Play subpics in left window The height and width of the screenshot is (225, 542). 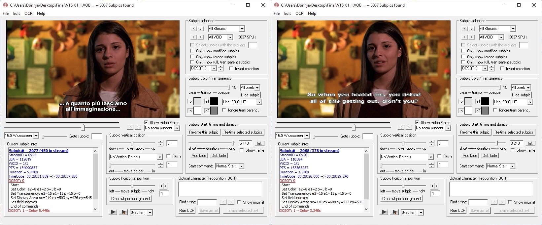tap(113, 212)
